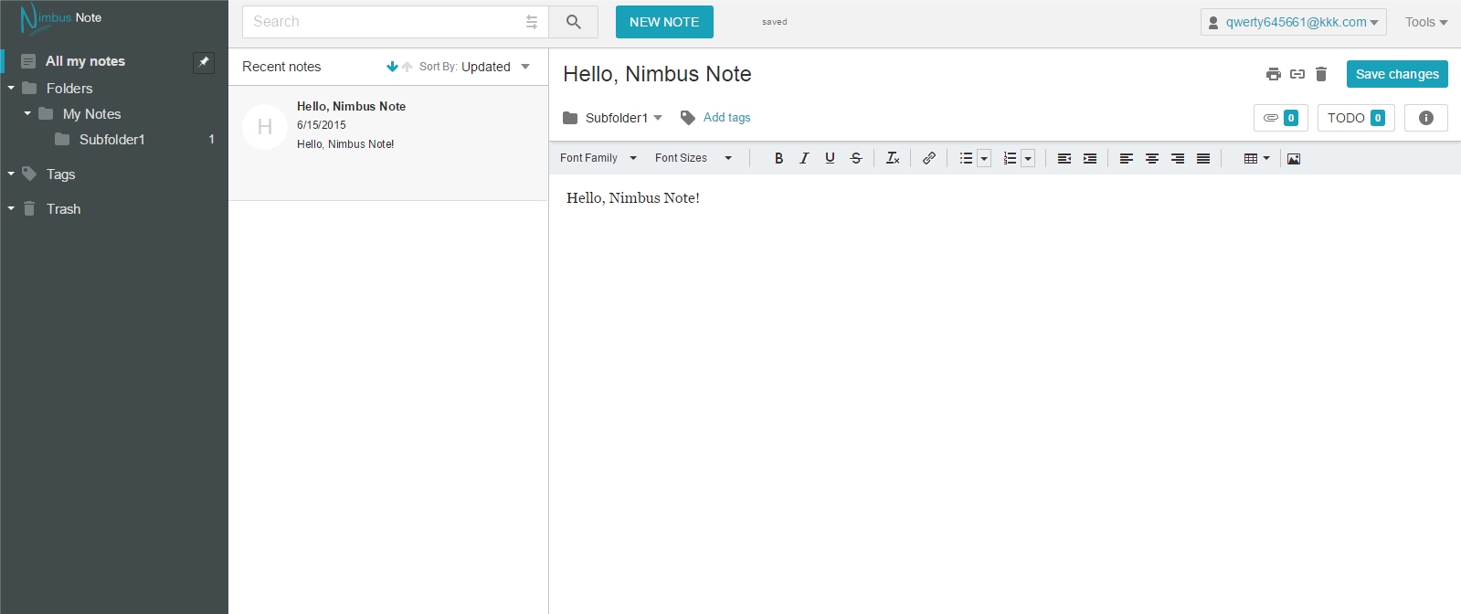Viewport: 1461px width, 614px height.
Task: Focus the Search input field
Action: 384,22
